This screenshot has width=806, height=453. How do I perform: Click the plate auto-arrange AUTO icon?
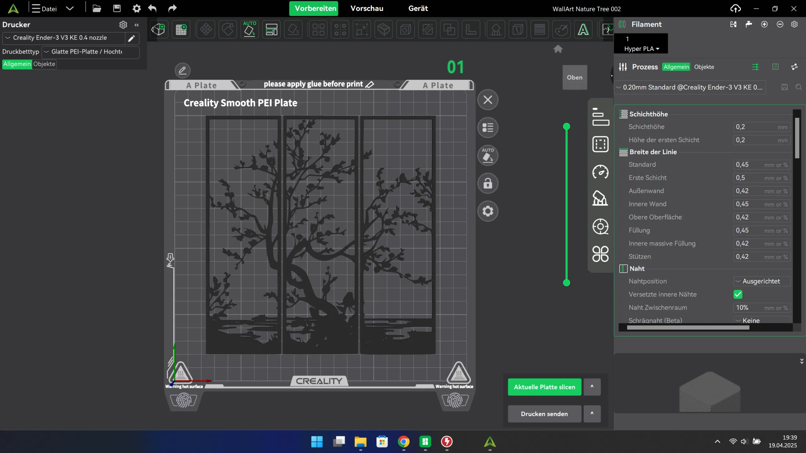tap(488, 155)
